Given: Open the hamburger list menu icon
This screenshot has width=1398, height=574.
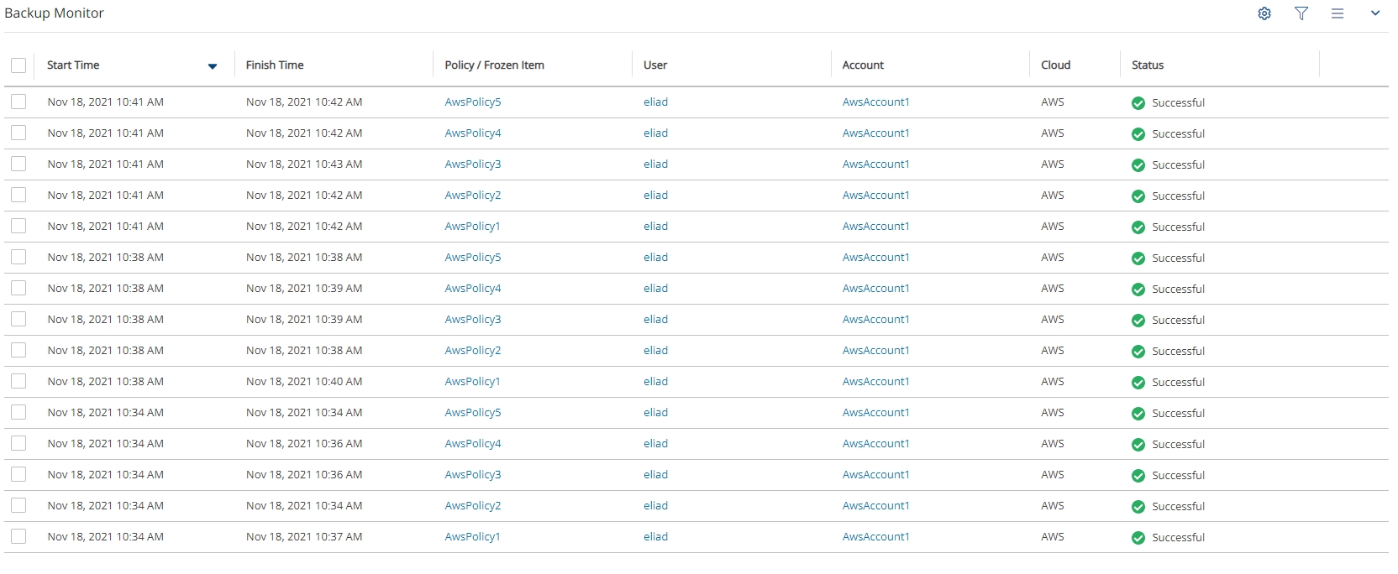Looking at the screenshot, I should point(1338,13).
